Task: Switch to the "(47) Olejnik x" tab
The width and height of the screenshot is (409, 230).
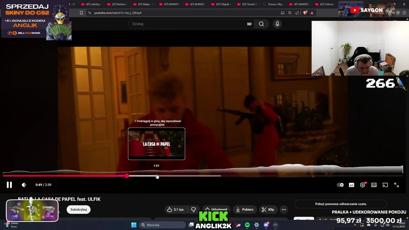Action: tap(221, 4)
